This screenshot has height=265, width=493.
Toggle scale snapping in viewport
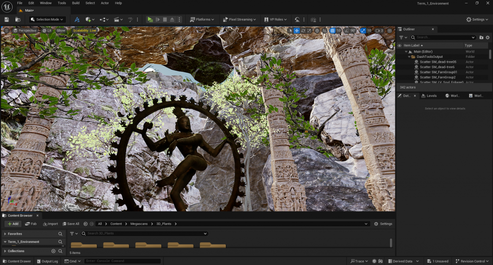tap(363, 30)
